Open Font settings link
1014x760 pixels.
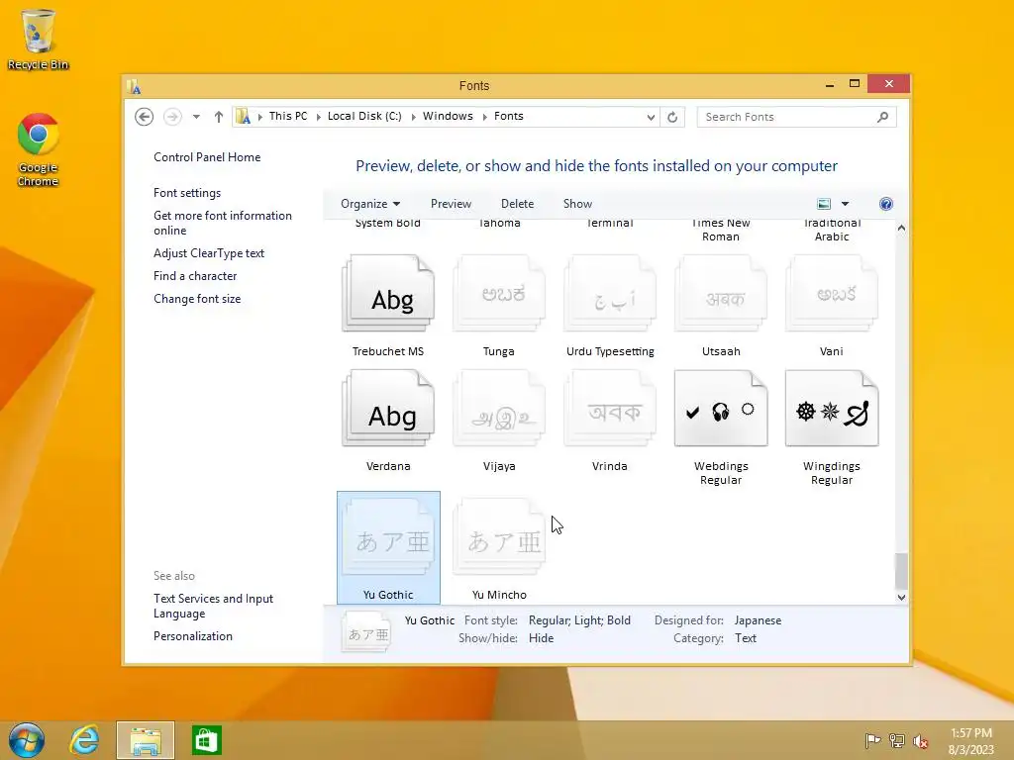pyautogui.click(x=187, y=193)
